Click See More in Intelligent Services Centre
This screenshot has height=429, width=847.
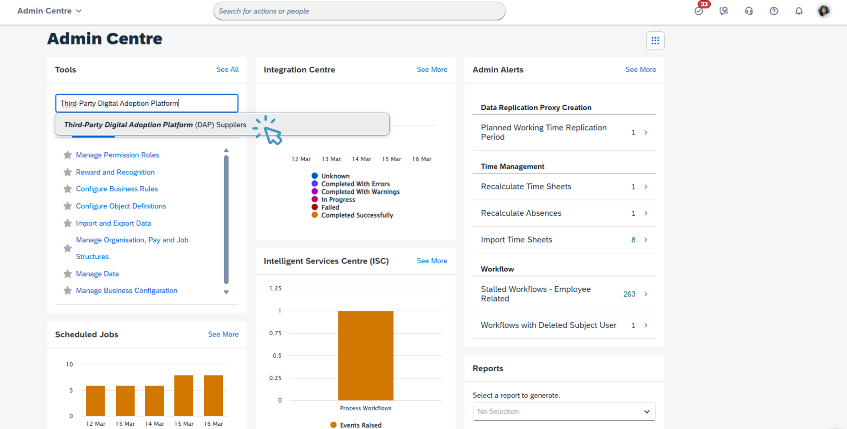point(432,261)
